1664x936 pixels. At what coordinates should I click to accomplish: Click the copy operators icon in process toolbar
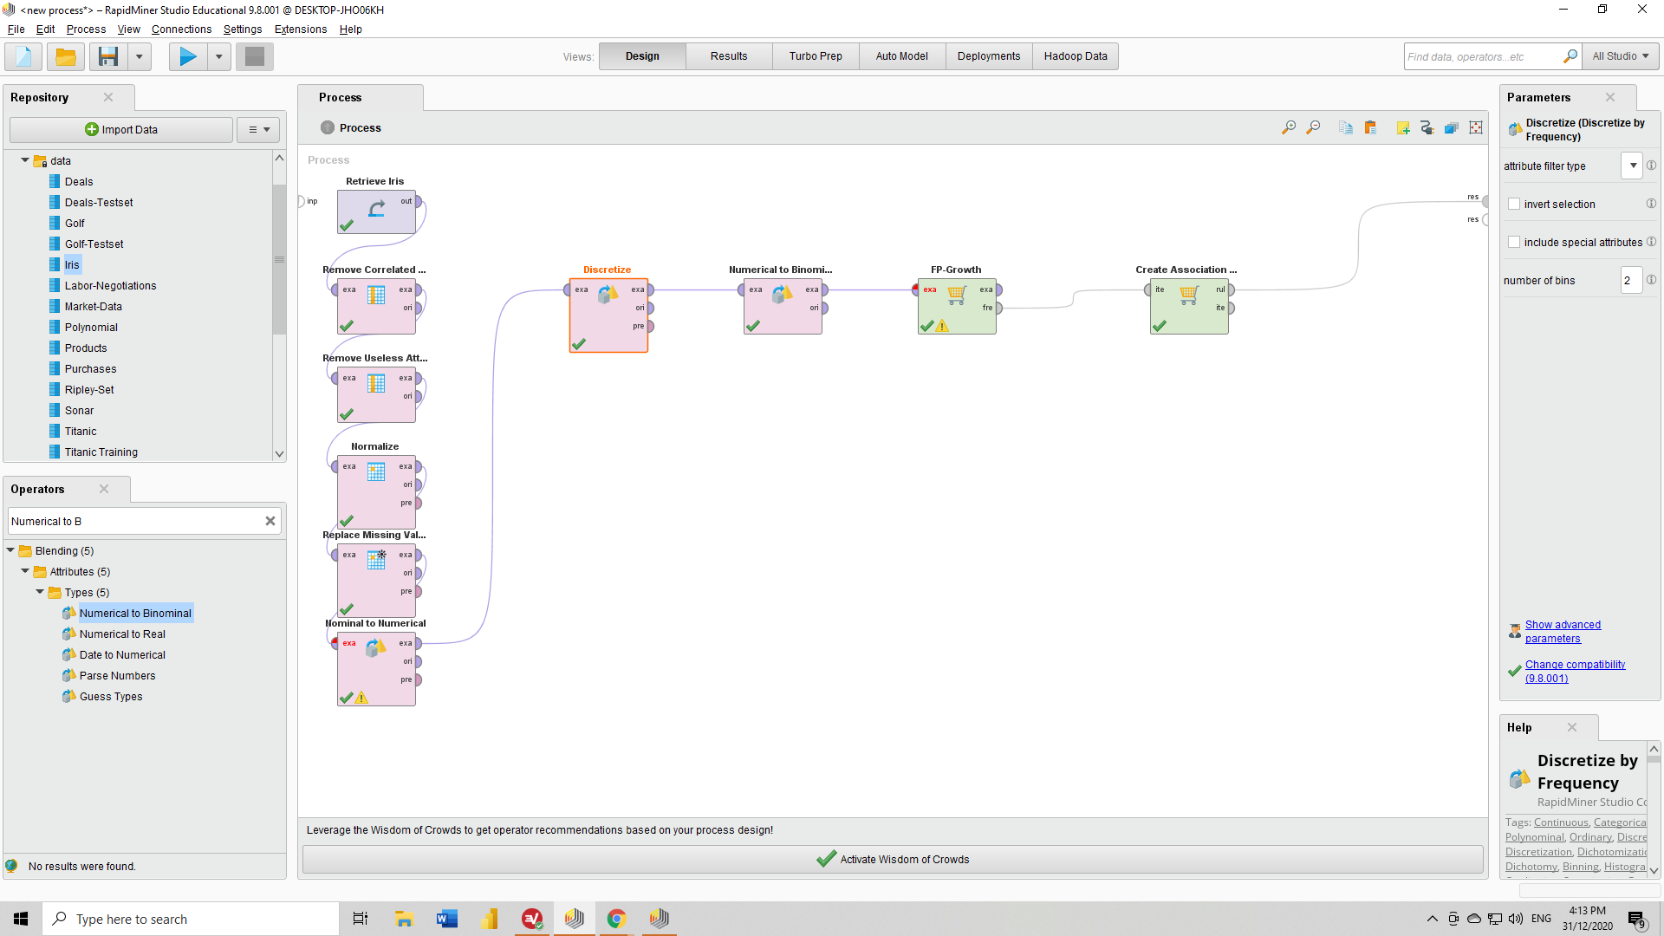pos(1346,128)
